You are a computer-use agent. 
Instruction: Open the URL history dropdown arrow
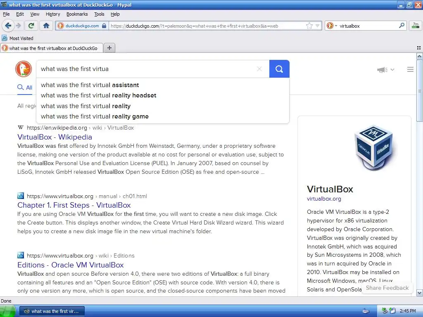pos(318,26)
